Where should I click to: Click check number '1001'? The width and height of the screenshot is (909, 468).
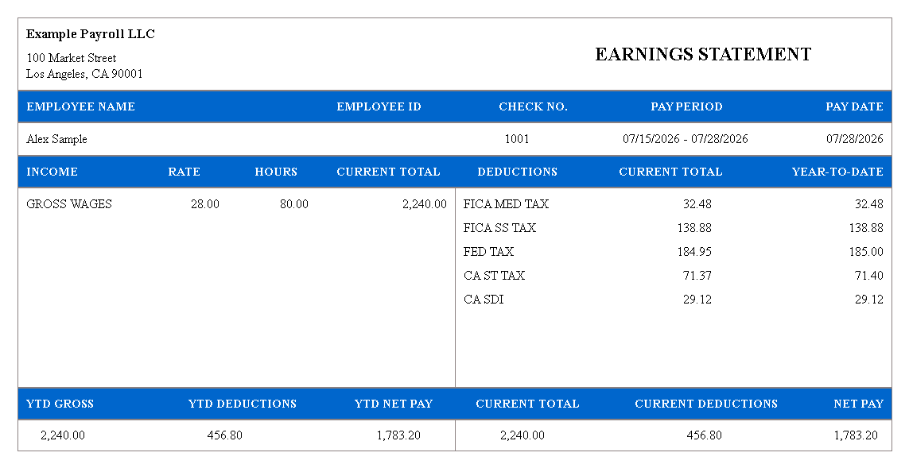click(x=516, y=139)
